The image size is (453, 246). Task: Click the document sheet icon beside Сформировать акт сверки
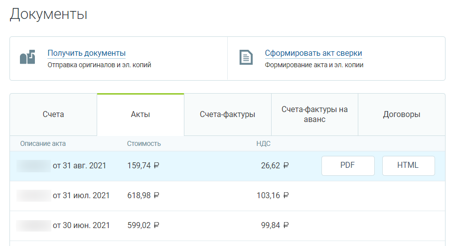pyautogui.click(x=245, y=57)
